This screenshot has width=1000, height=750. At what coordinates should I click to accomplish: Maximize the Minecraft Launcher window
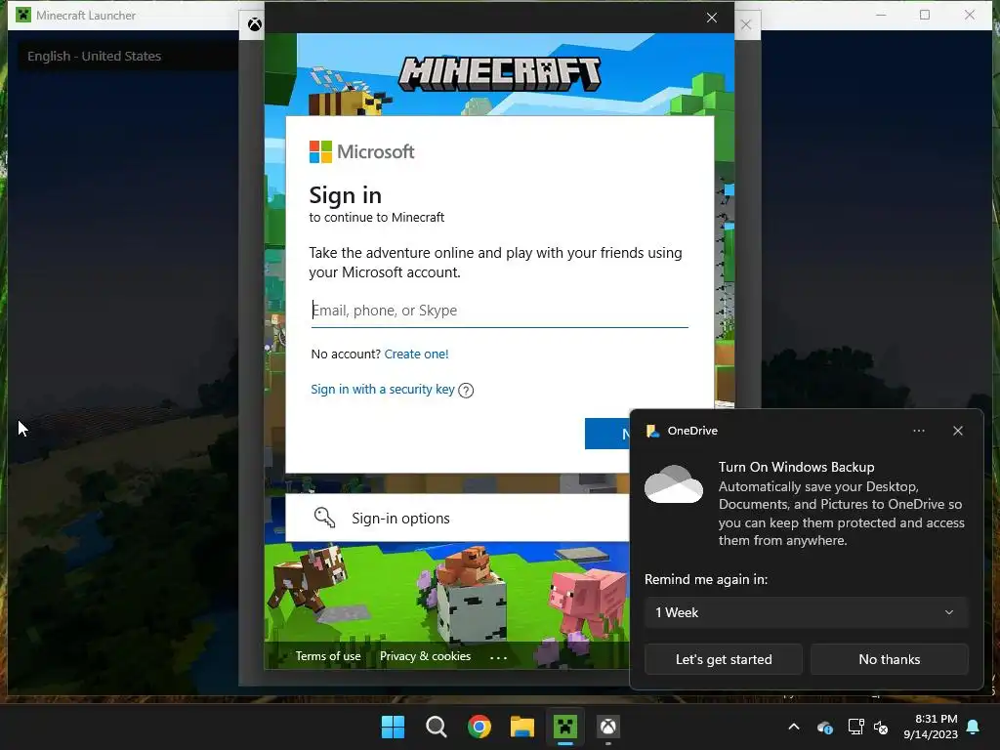(x=925, y=15)
